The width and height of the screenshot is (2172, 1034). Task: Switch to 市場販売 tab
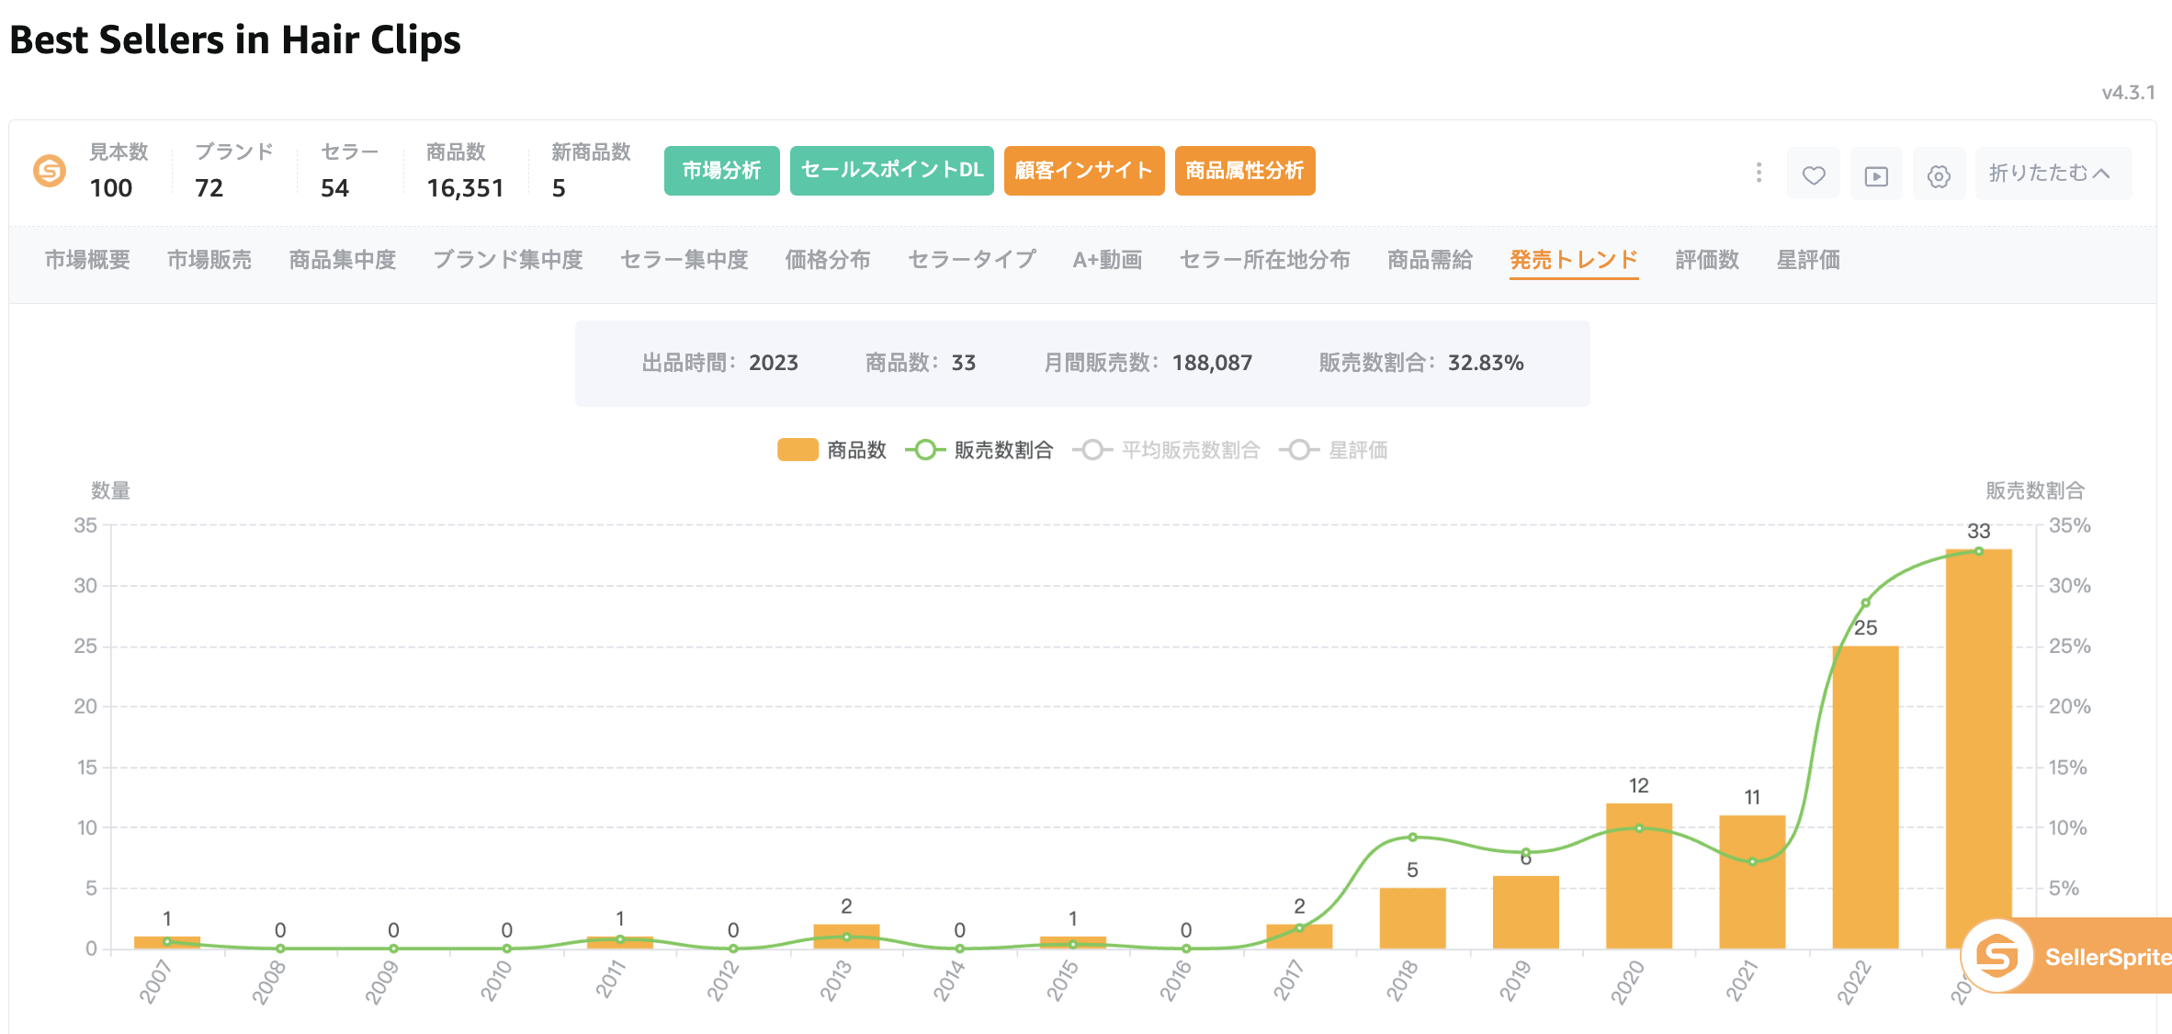(x=209, y=260)
